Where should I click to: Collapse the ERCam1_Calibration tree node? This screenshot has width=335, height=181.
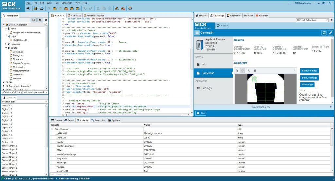[4, 25]
